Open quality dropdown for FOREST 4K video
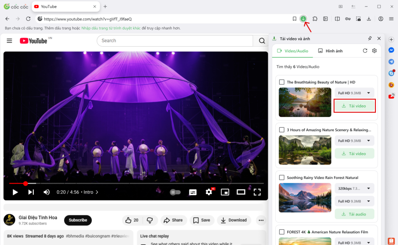398x245 pixels. pos(354,242)
